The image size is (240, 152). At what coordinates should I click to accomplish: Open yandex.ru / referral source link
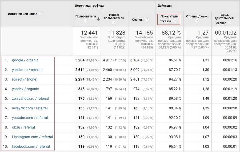click(x=27, y=70)
